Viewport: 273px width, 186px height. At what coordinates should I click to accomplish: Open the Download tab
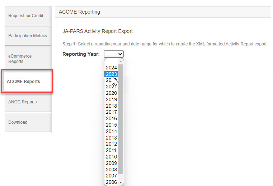point(28,122)
